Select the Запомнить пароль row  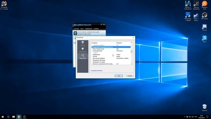click(x=111, y=45)
